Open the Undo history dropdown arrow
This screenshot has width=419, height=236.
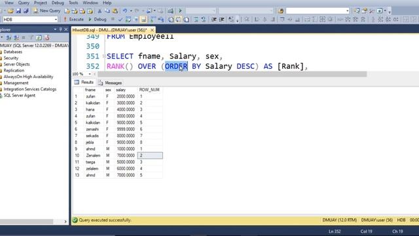point(131,11)
